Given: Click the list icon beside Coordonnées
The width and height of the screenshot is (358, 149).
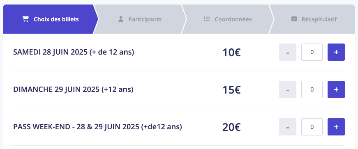Looking at the screenshot, I should [207, 19].
